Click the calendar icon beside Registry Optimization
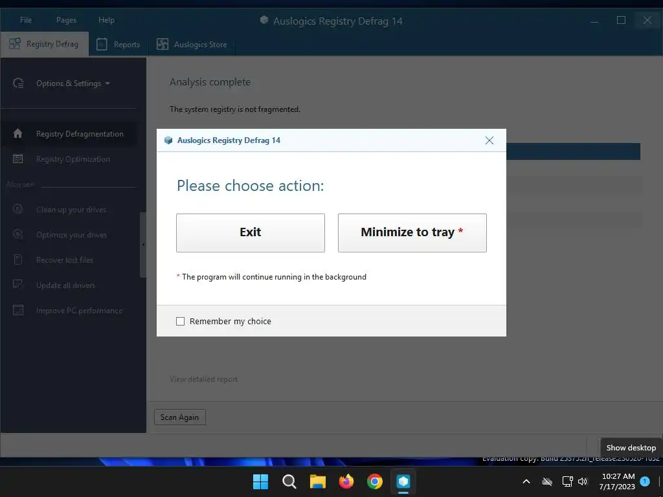The height and width of the screenshot is (497, 663). pyautogui.click(x=17, y=159)
